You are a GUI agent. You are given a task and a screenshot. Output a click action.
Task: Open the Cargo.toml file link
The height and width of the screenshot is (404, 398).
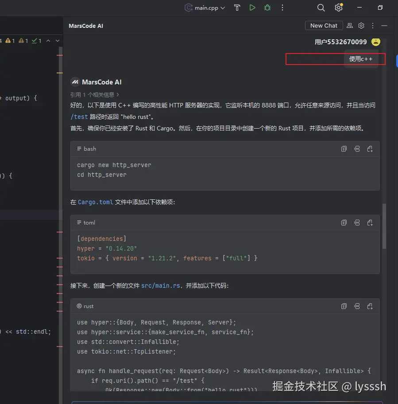tap(95, 202)
